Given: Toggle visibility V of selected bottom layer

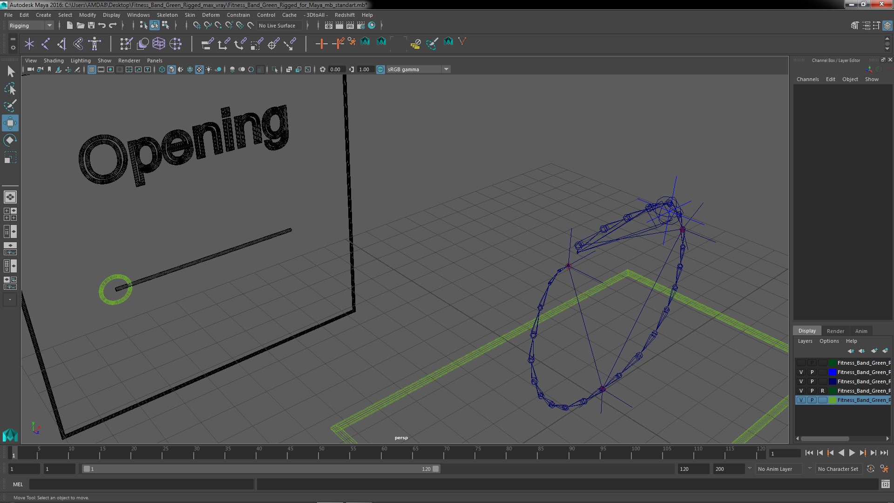Looking at the screenshot, I should [801, 400].
